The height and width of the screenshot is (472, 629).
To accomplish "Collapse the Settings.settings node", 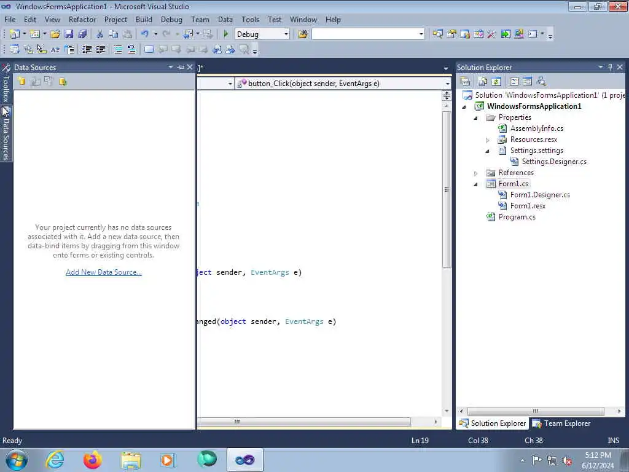I will 487,151.
